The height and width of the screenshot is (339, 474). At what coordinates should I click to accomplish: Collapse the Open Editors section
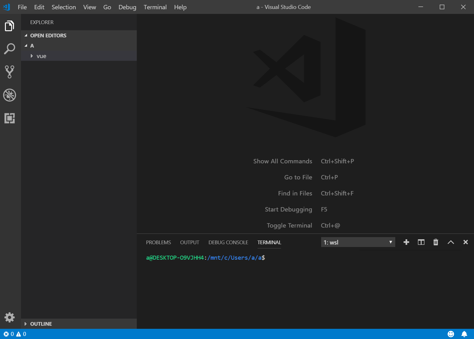point(48,36)
